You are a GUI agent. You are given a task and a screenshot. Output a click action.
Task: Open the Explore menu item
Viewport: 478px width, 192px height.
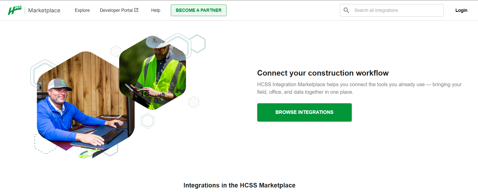pos(82,10)
